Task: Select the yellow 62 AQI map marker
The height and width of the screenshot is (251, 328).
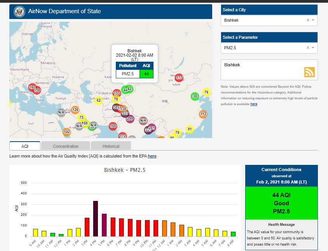Action: pos(99,101)
